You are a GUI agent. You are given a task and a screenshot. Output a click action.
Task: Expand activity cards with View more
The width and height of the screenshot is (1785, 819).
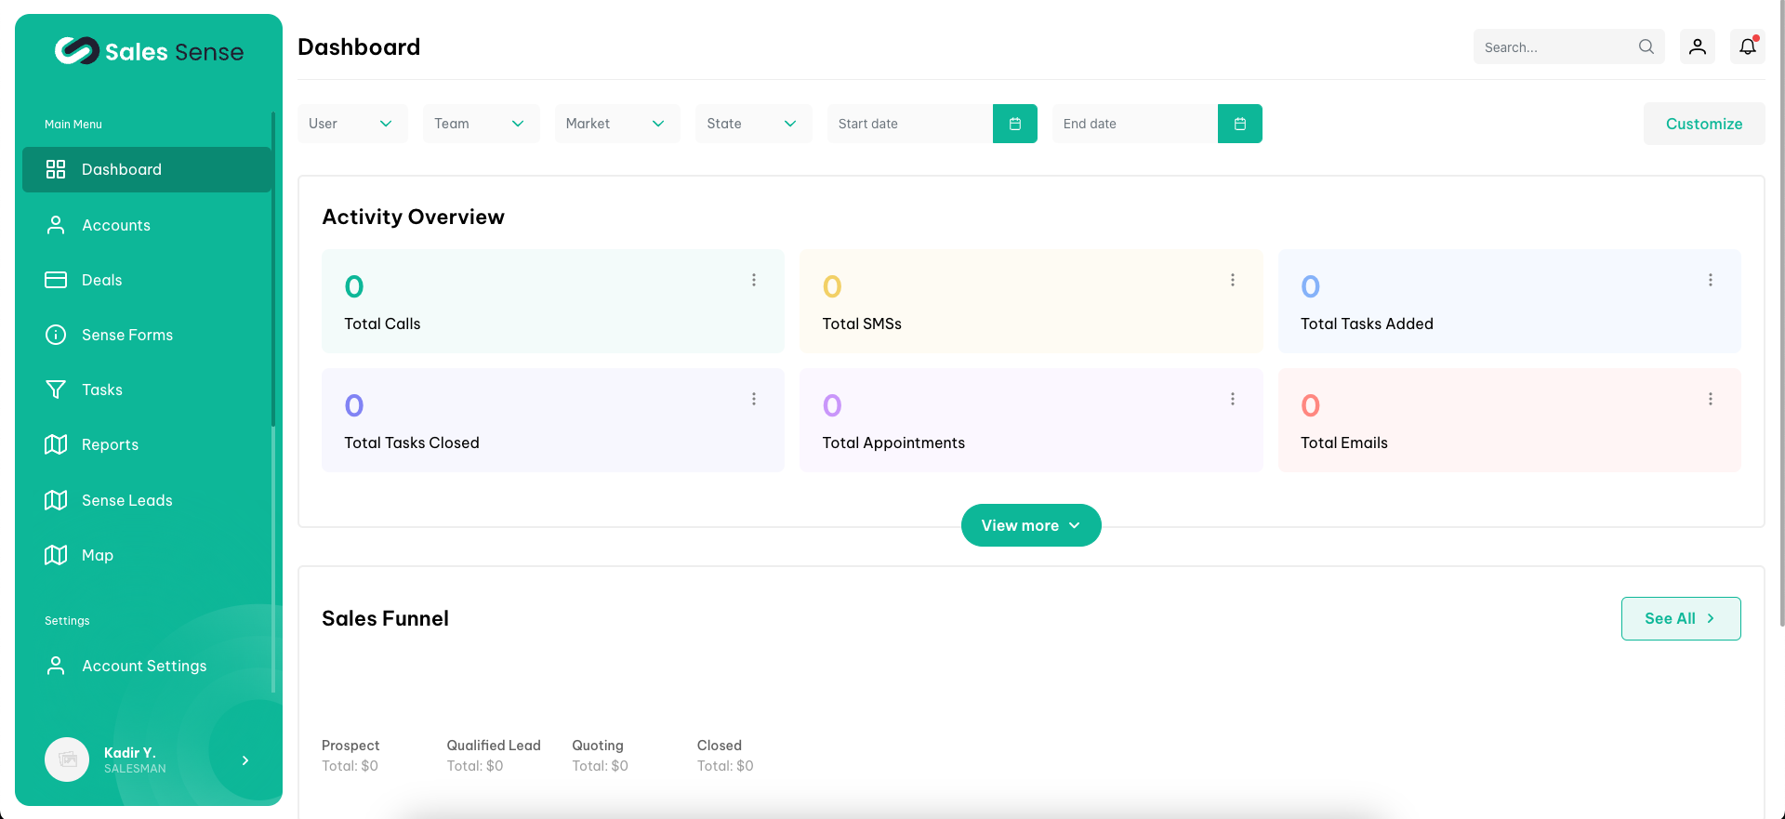click(1030, 525)
